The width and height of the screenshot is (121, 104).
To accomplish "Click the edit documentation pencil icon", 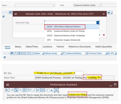I will click(x=25, y=90).
